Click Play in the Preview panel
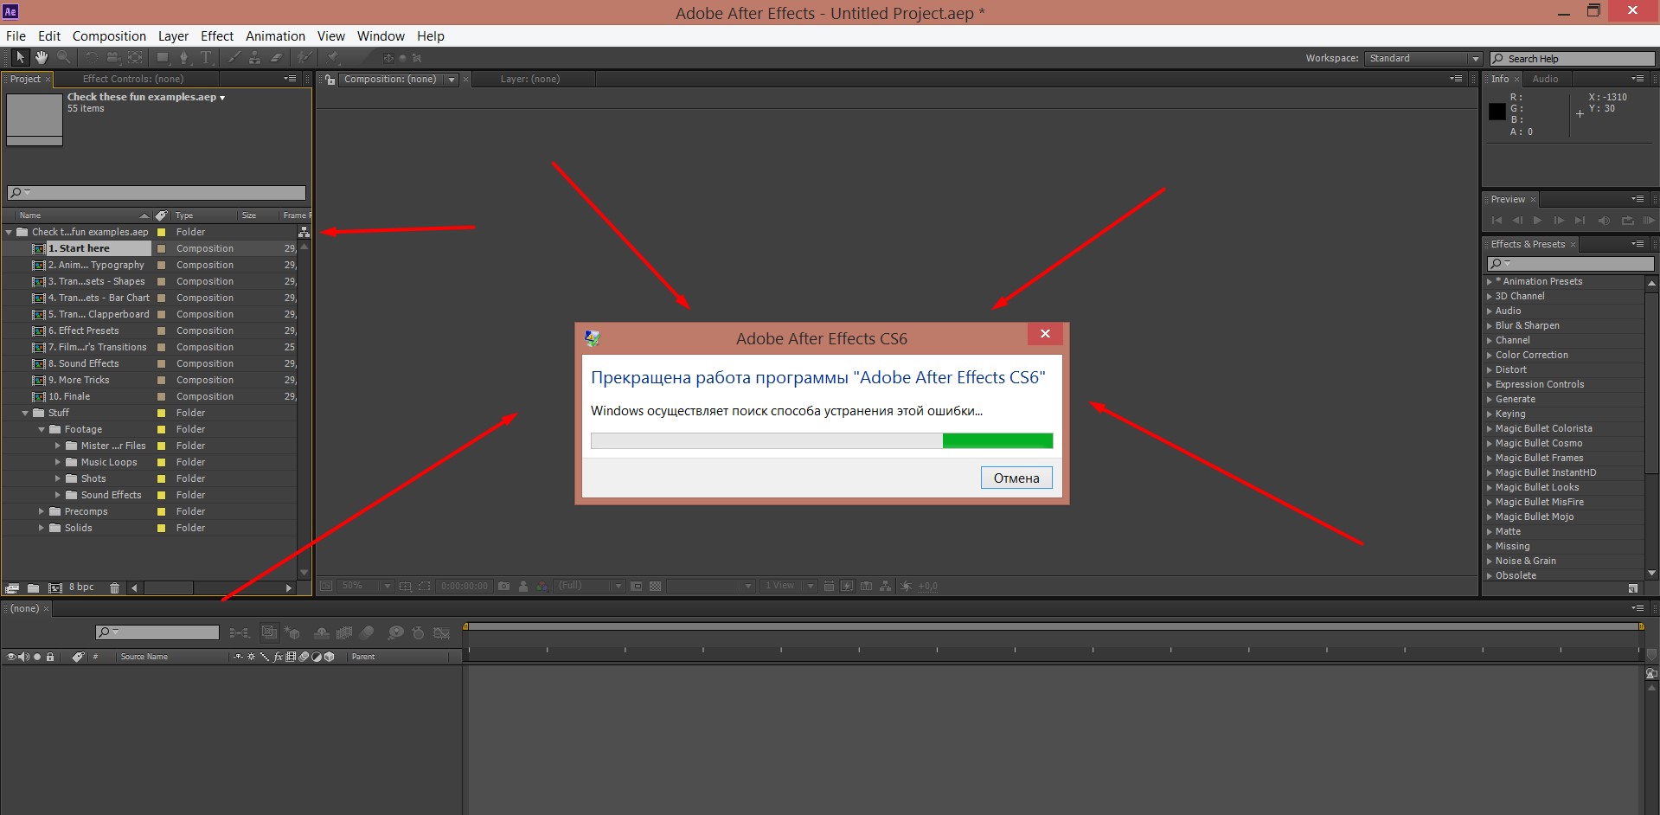Viewport: 1660px width, 815px height. click(x=1537, y=221)
